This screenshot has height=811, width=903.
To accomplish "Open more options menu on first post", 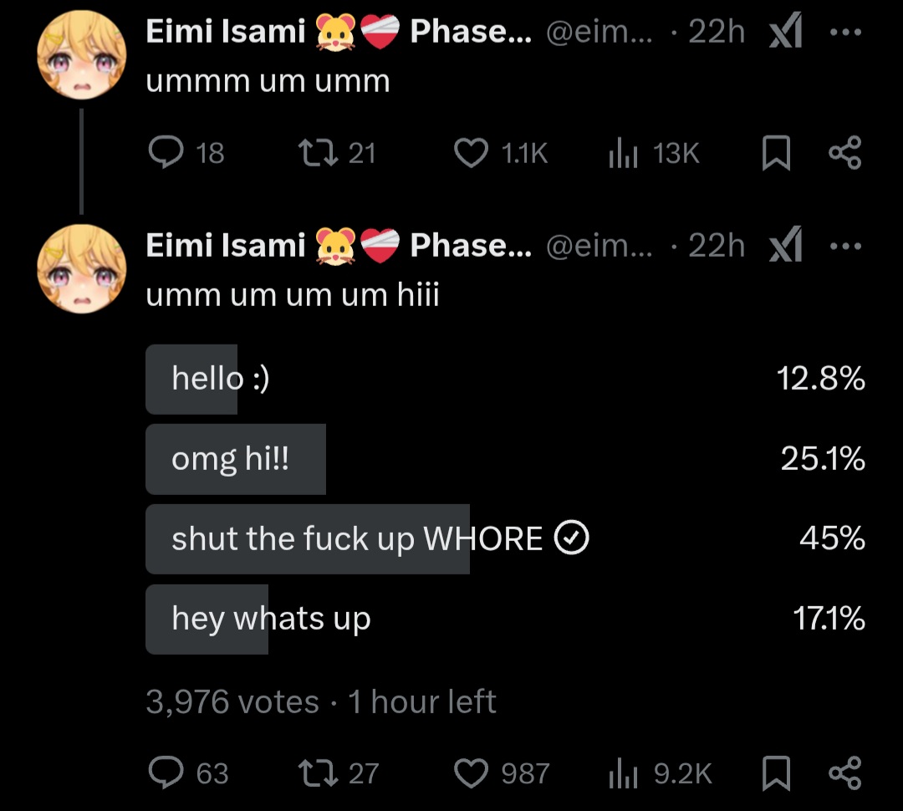I will coord(844,33).
